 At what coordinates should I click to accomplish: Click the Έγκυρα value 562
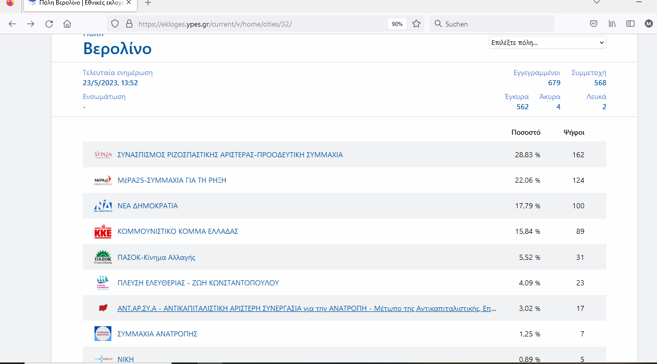point(523,107)
